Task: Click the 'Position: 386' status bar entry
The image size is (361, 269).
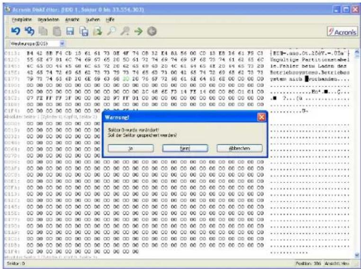Action: point(308,263)
